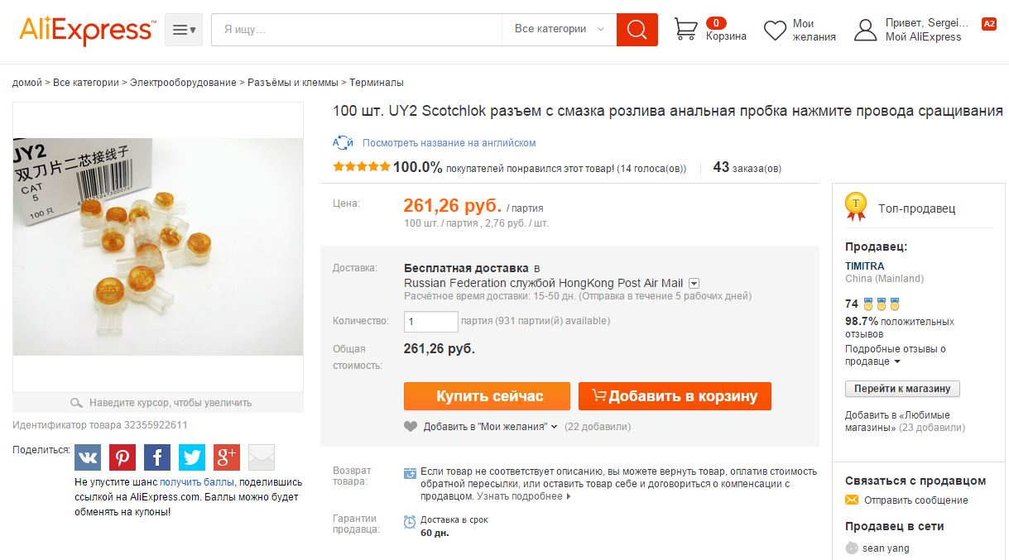1009x560 pixels.
Task: Share the product on Pinterest
Action: coord(123,457)
